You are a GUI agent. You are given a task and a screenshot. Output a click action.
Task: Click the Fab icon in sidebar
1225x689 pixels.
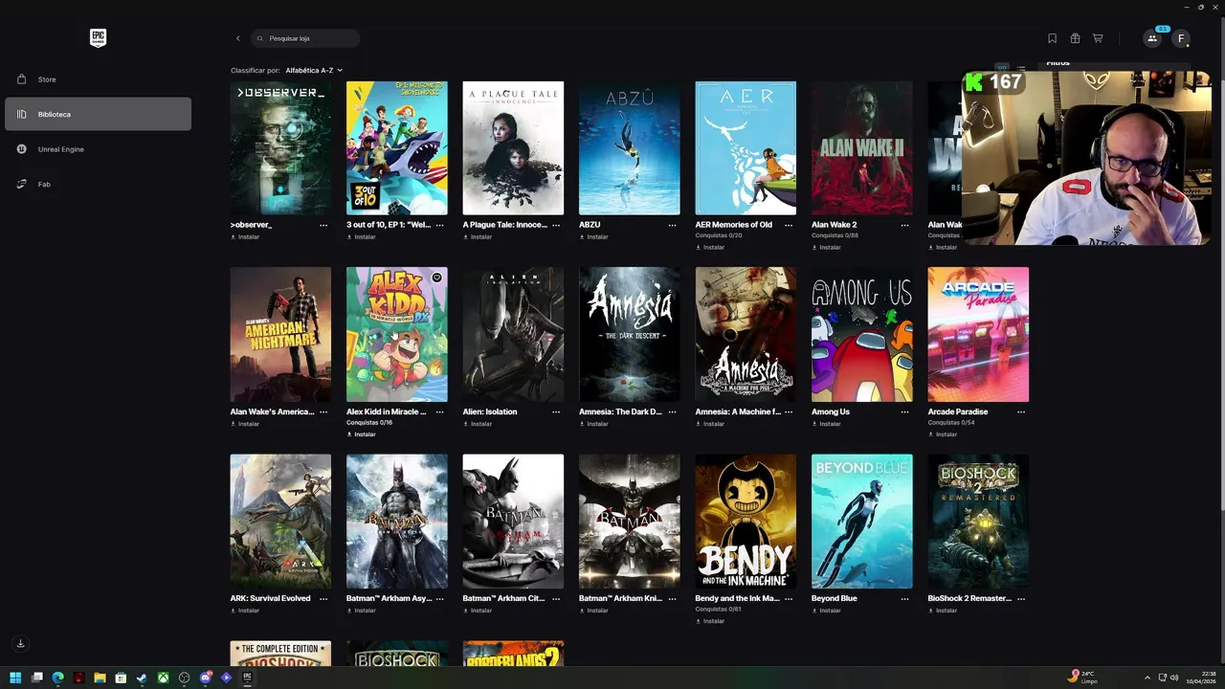tap(21, 184)
